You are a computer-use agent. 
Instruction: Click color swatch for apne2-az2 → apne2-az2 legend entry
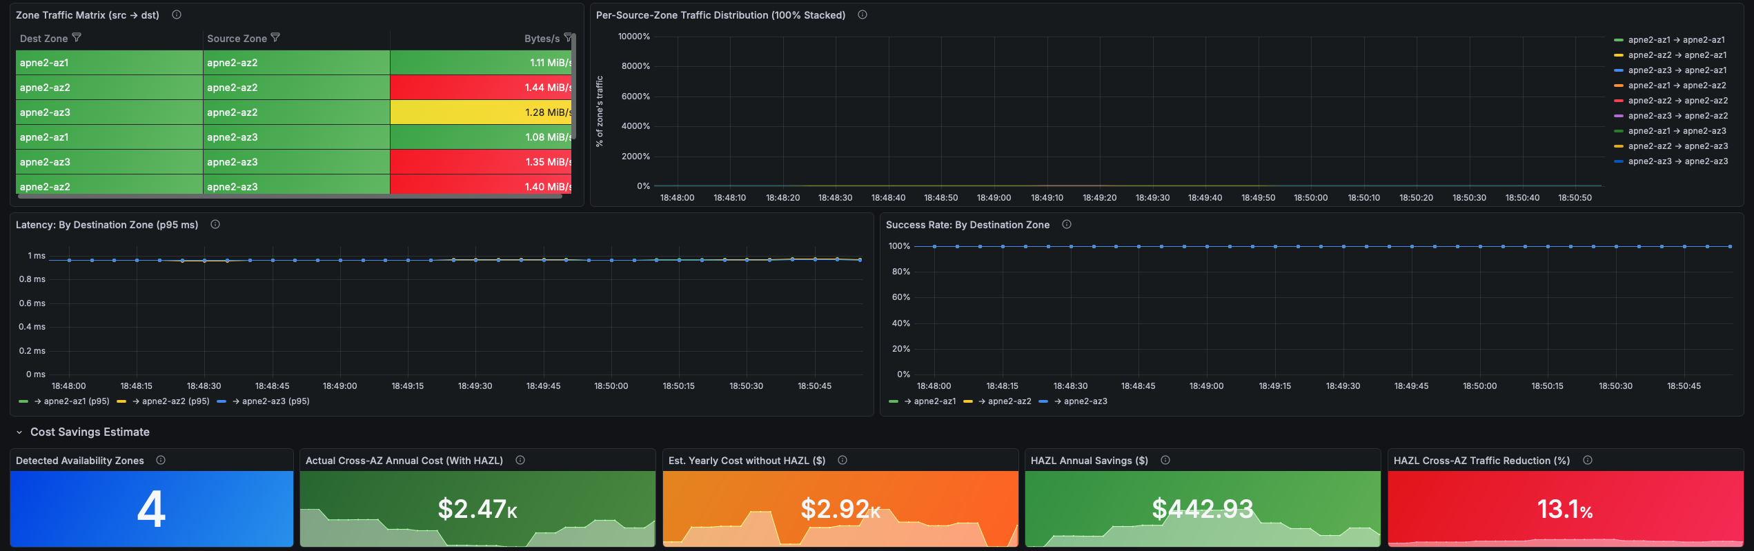[1619, 101]
